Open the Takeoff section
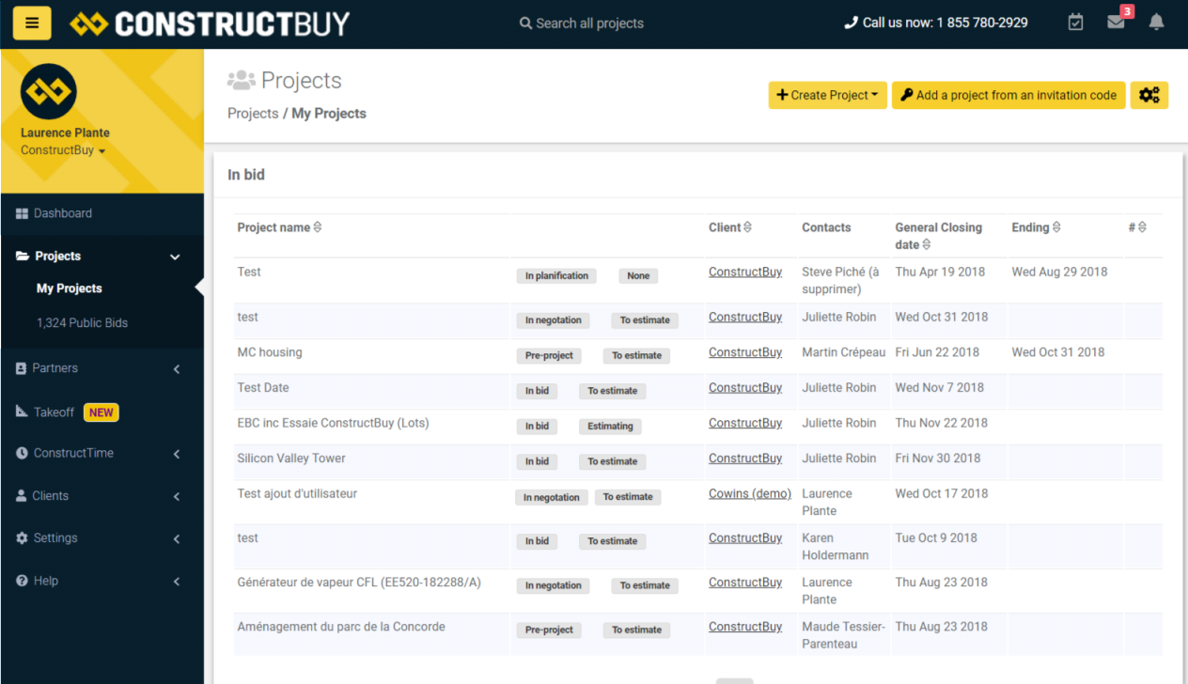The height and width of the screenshot is (684, 1188). [x=54, y=412]
